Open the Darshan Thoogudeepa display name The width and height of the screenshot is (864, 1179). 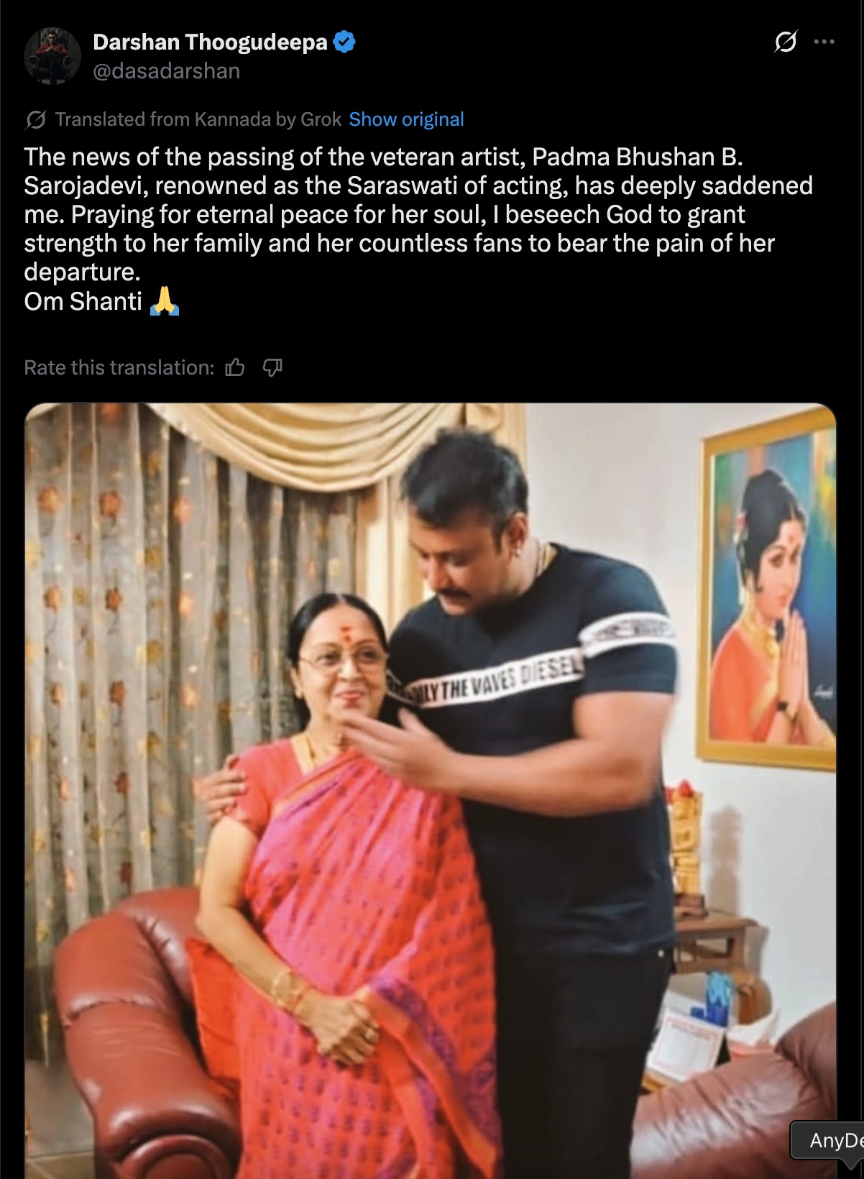(x=210, y=42)
